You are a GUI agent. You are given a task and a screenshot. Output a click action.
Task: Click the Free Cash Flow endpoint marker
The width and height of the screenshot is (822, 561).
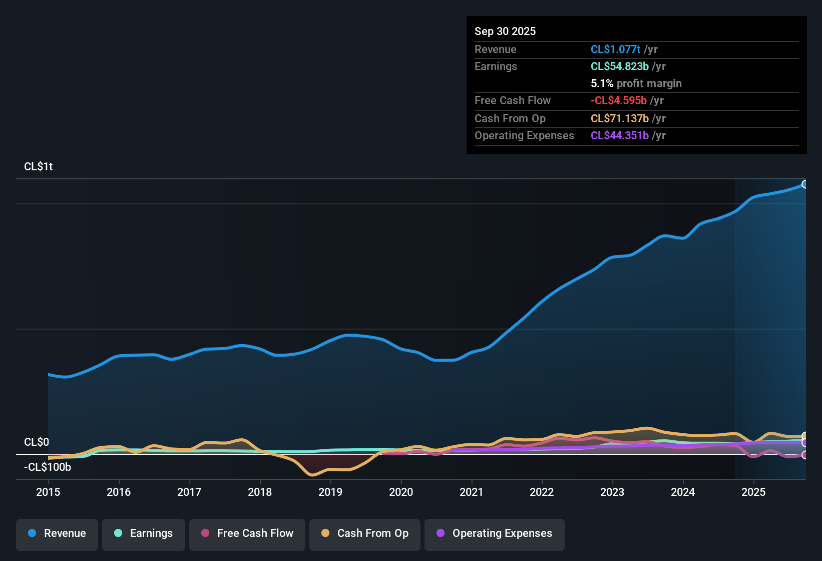(804, 455)
